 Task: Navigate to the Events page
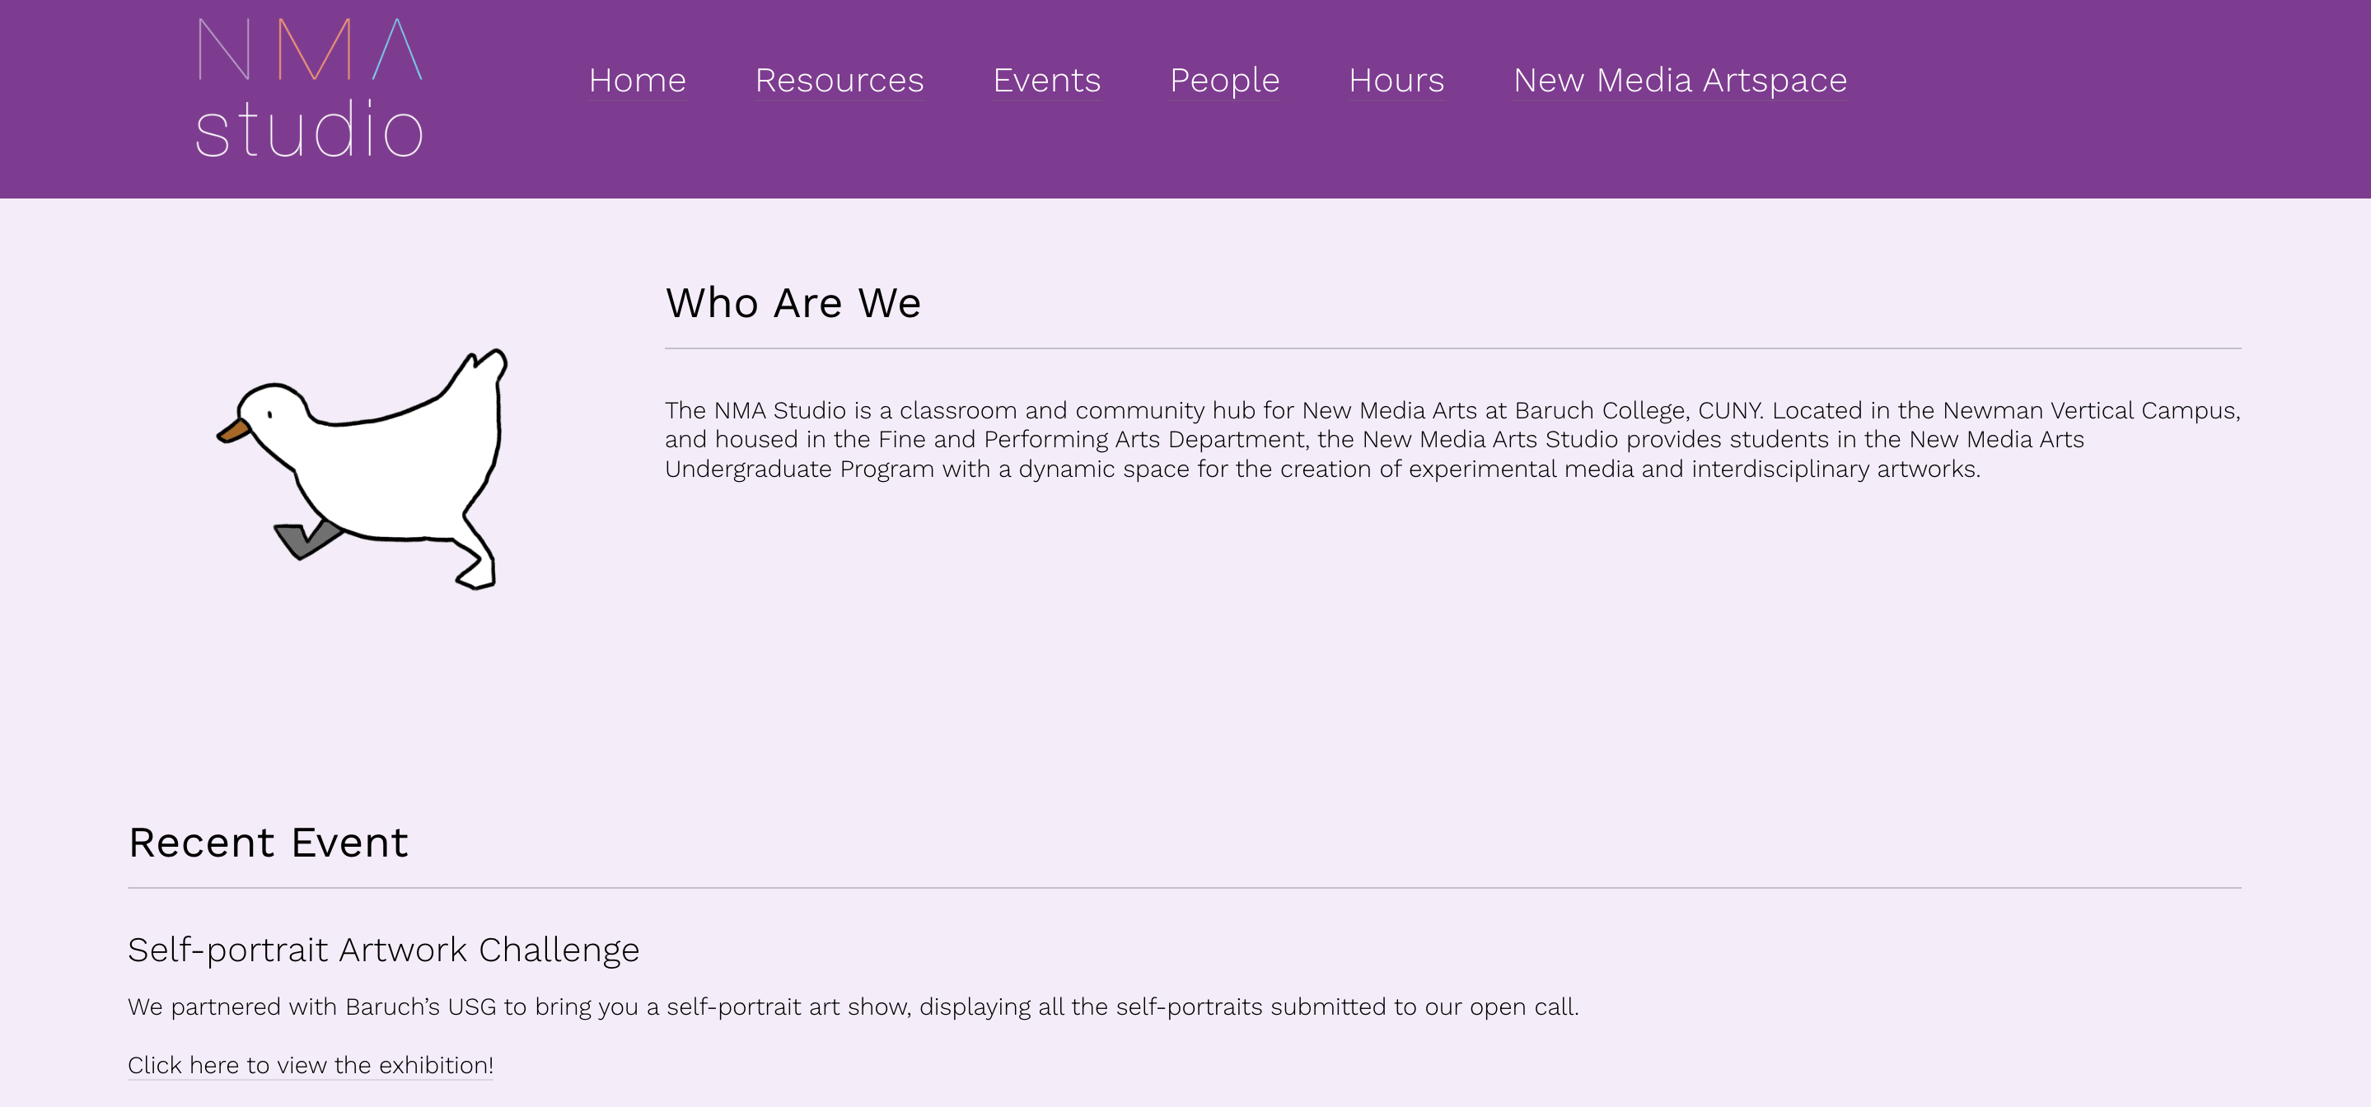(x=1046, y=80)
